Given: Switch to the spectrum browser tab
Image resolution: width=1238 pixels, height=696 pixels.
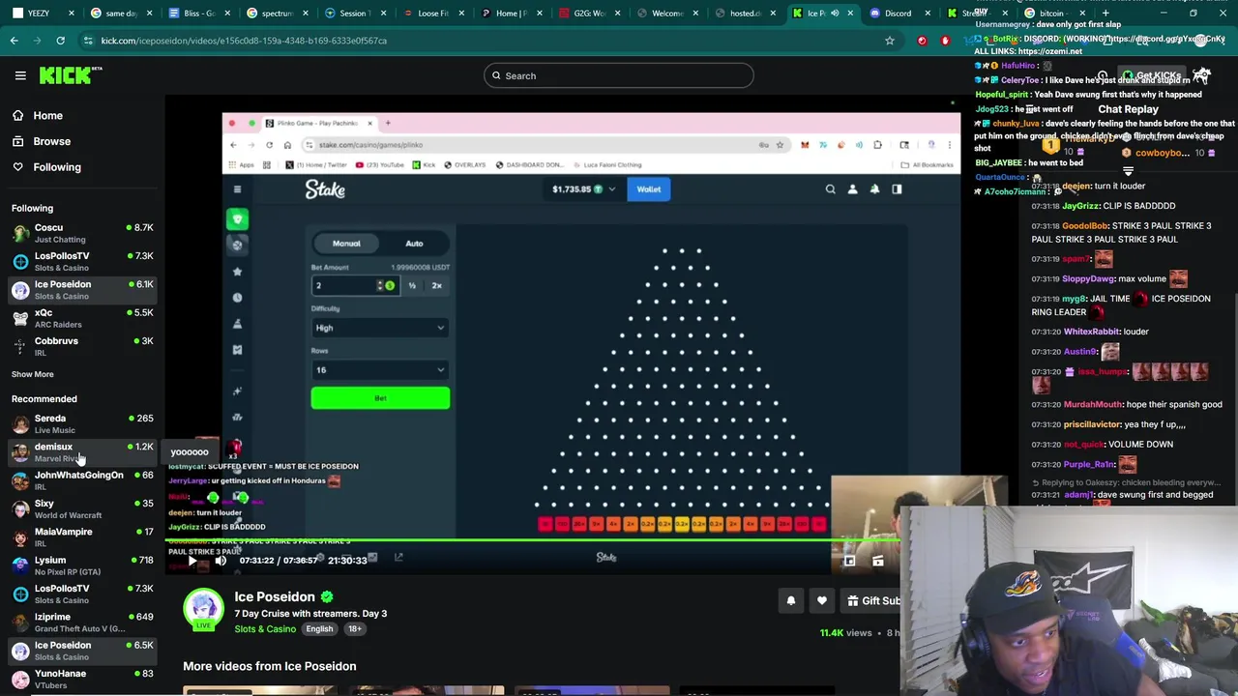Looking at the screenshot, I should [277, 14].
